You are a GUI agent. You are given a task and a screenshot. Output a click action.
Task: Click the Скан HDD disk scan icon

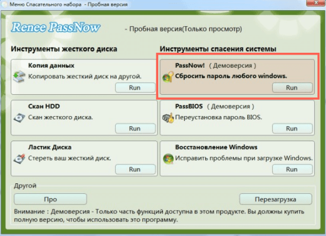pyautogui.click(x=19, y=117)
